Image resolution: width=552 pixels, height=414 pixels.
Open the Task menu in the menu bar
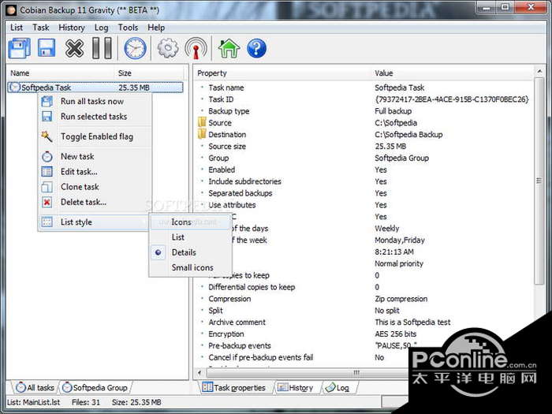coord(41,28)
